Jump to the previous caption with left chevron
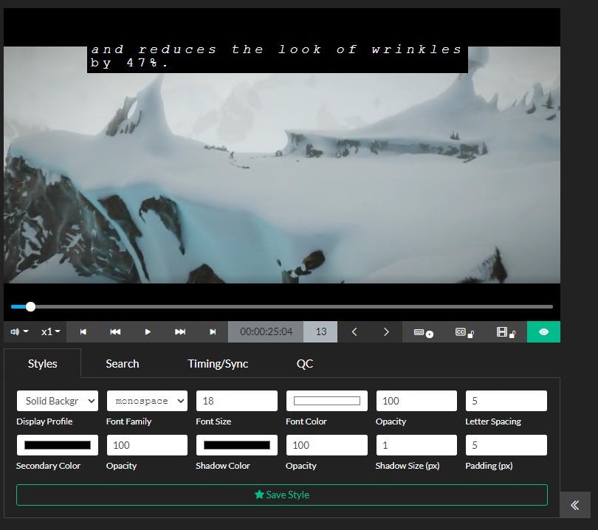This screenshot has height=530, width=598. click(354, 331)
